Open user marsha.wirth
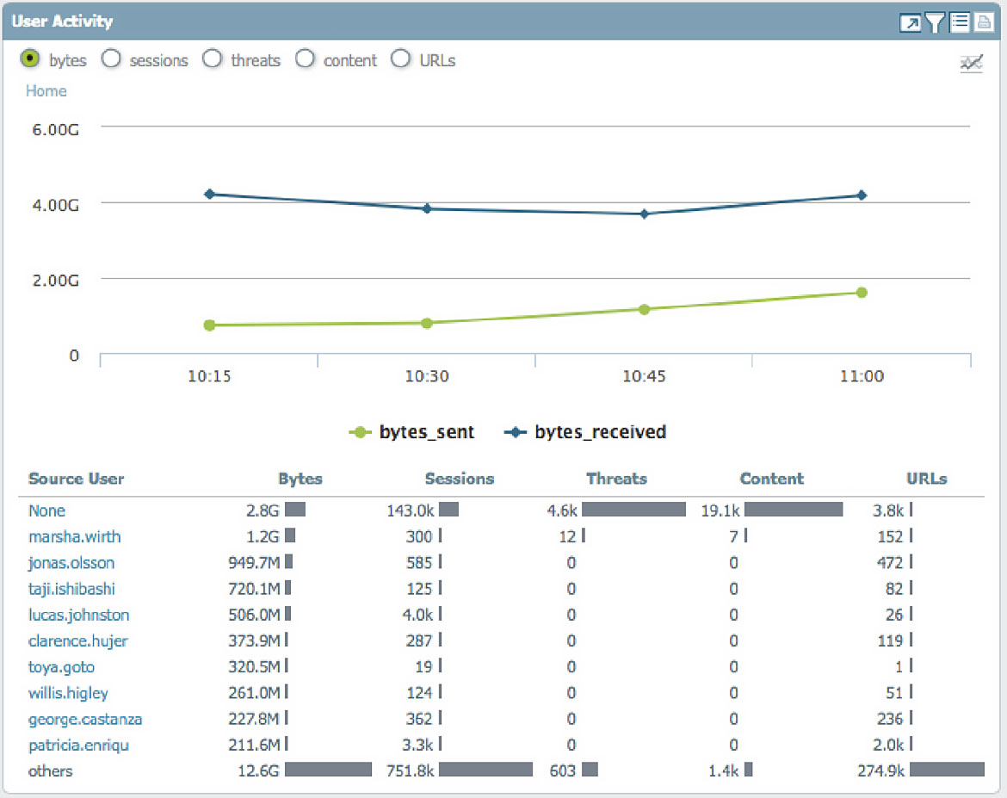The width and height of the screenshot is (1007, 798). 74,537
